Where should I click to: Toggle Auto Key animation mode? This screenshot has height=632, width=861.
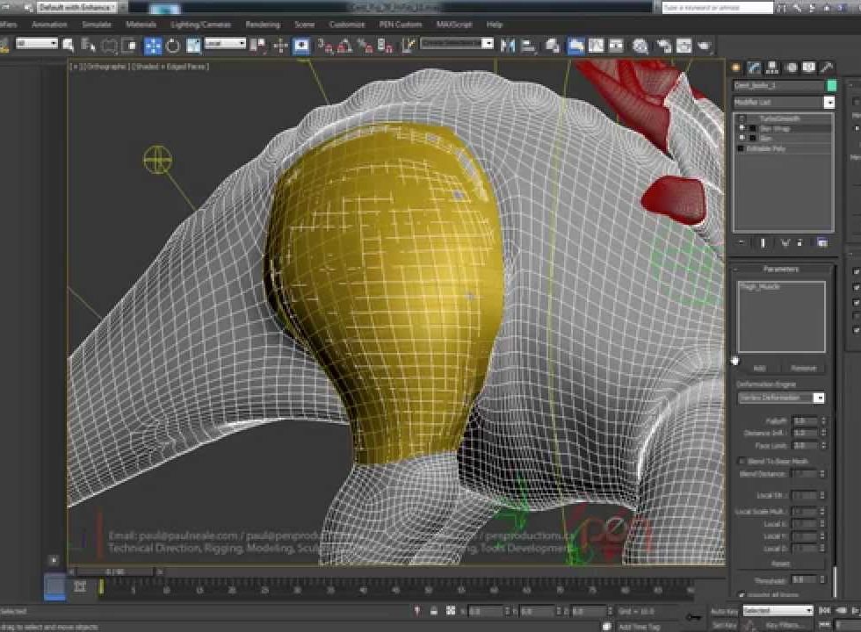pos(724,611)
